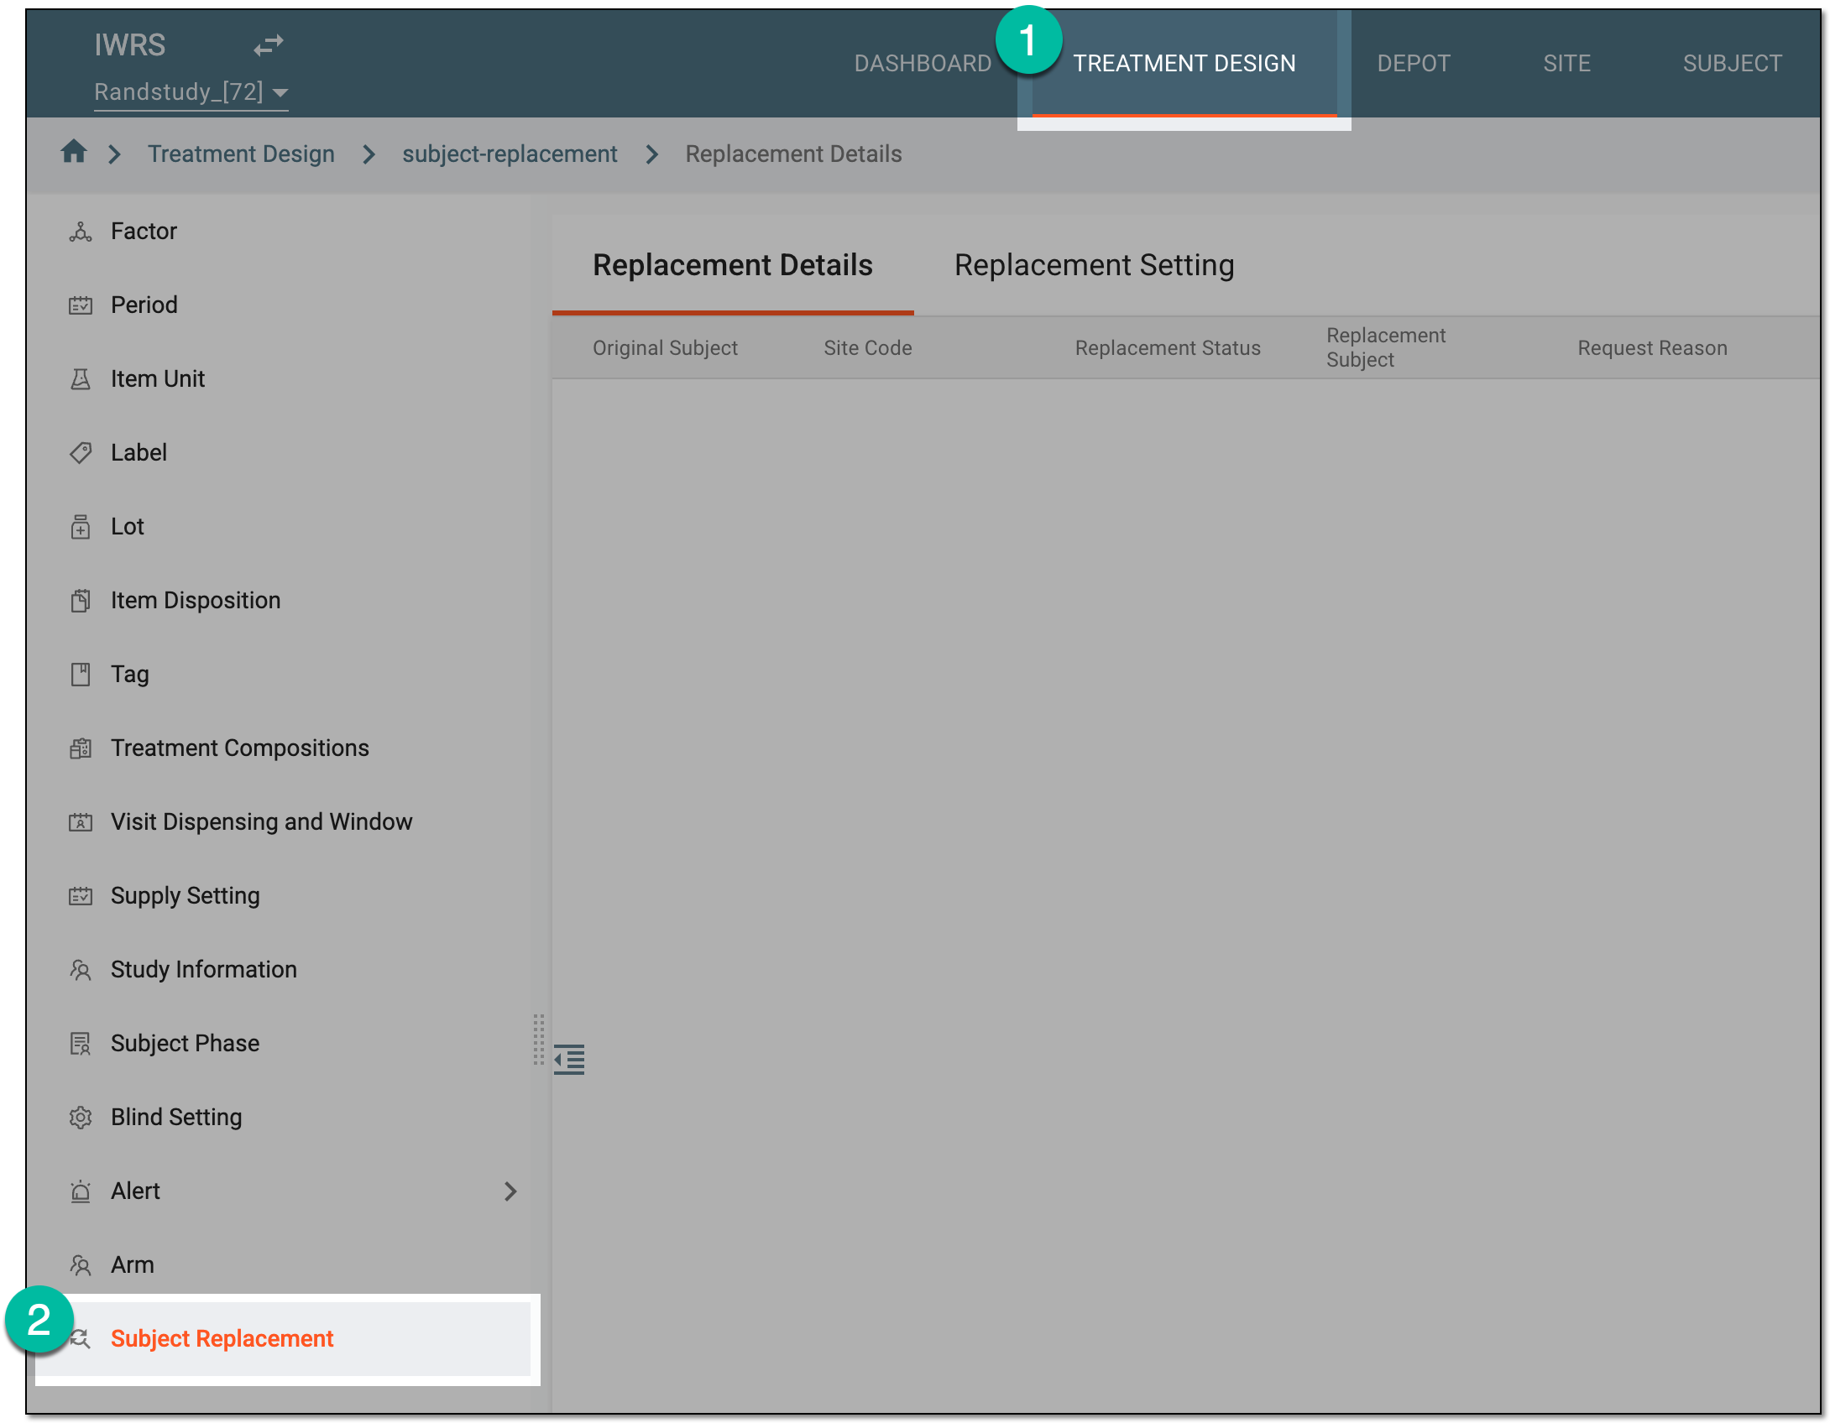Image resolution: width=1830 pixels, height=1423 pixels.
Task: Click the subject-replacement breadcrumb link
Action: click(510, 154)
